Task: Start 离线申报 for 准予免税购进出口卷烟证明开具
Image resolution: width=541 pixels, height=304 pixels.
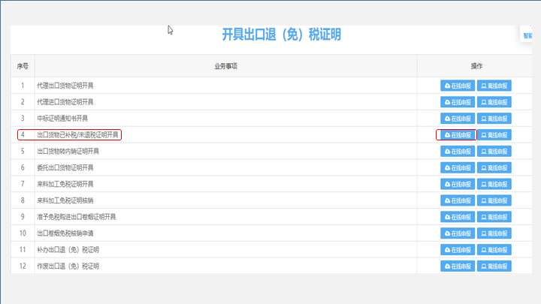Action: 494,217
